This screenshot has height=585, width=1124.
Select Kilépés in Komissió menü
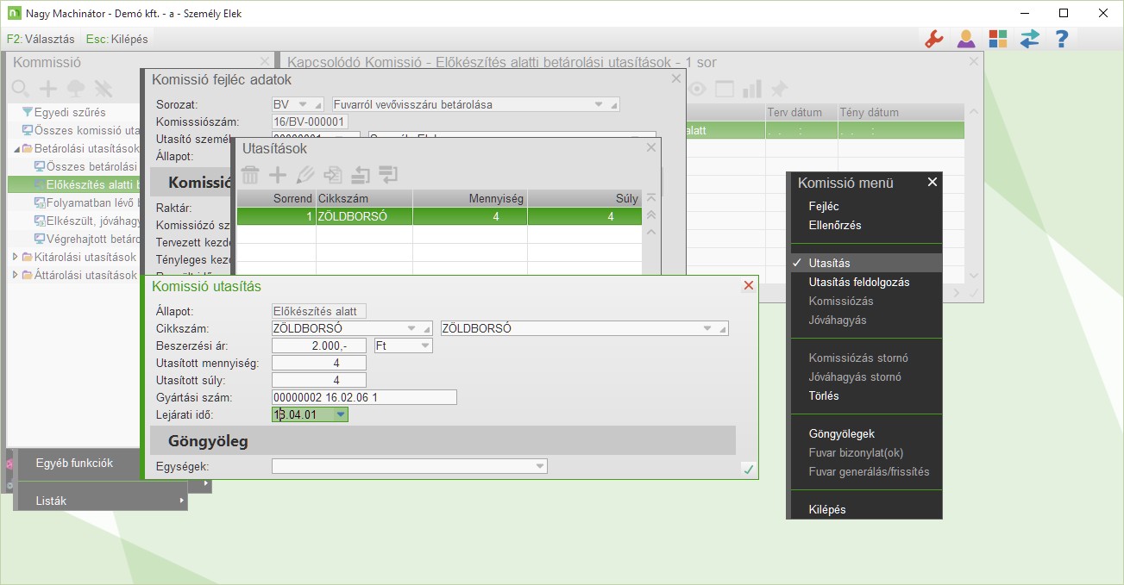click(827, 509)
